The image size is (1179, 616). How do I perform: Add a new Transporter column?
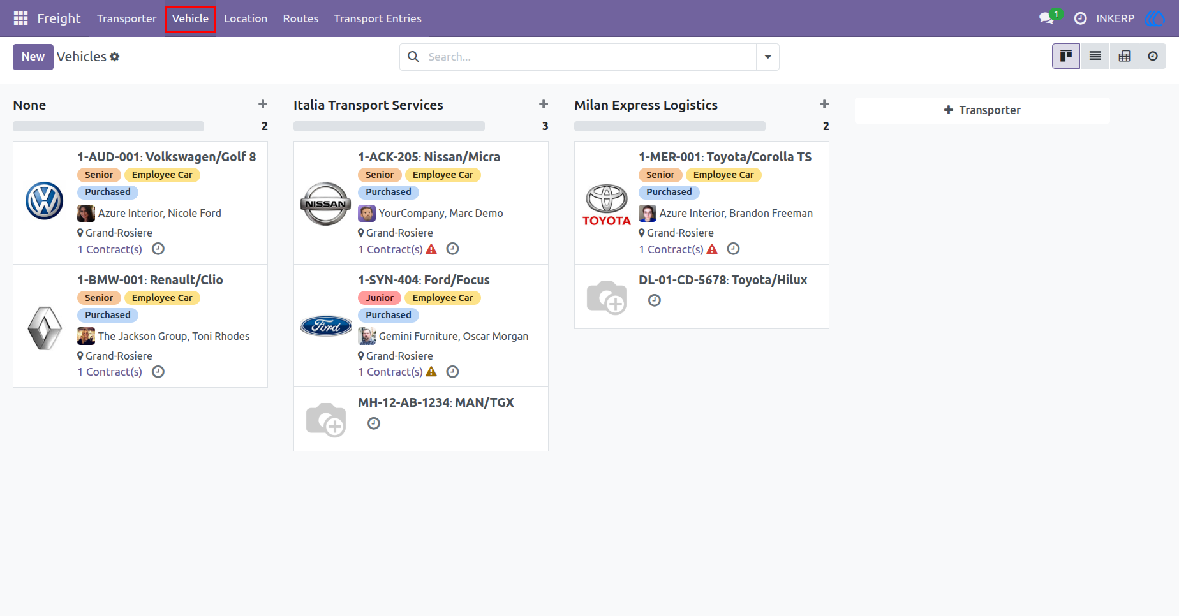(982, 110)
